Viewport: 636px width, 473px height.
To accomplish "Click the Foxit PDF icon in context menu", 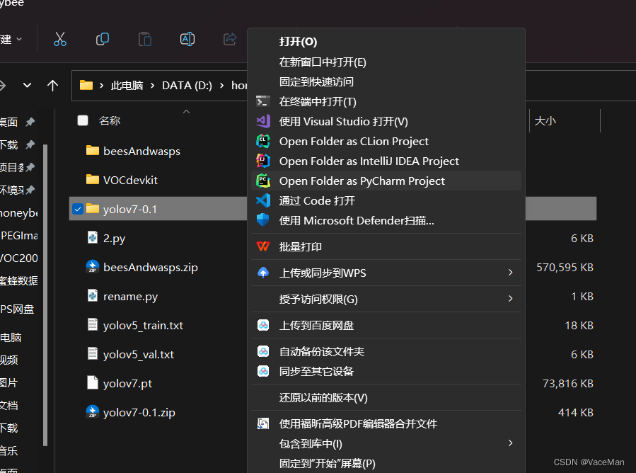I will (263, 424).
